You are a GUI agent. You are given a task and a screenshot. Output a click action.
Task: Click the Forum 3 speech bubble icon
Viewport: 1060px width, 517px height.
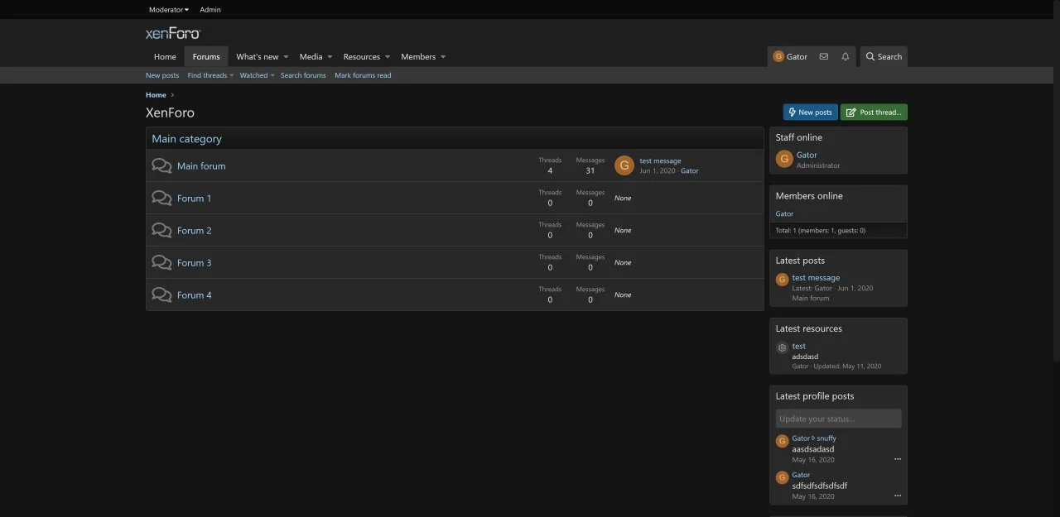click(161, 263)
